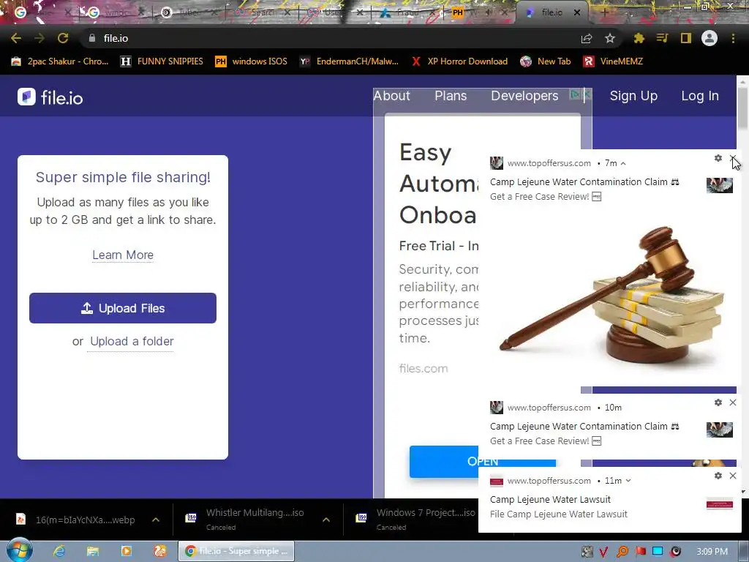Open the Extensions puzzle icon
Viewport: 749px width, 562px height.
point(639,38)
